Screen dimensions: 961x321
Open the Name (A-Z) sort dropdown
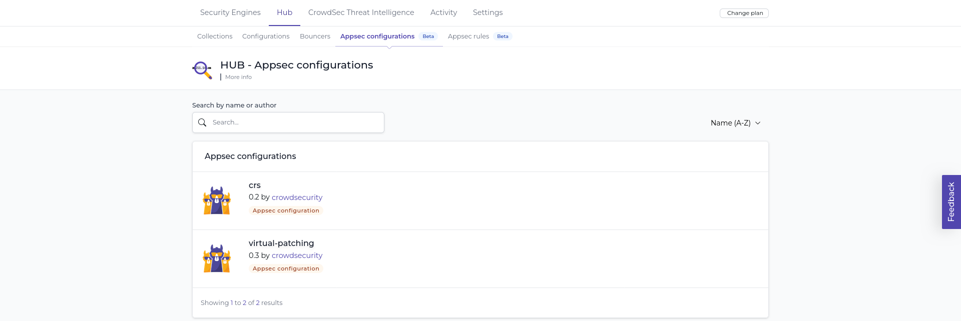tap(731, 122)
